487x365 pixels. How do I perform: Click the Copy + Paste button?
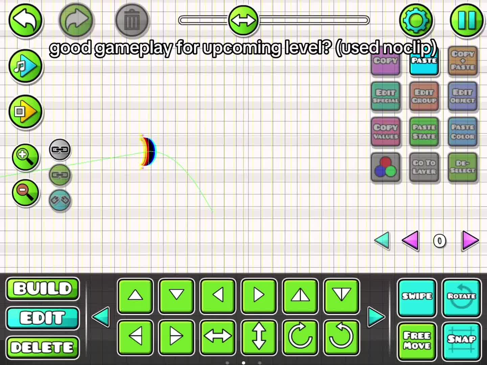pyautogui.click(x=463, y=61)
